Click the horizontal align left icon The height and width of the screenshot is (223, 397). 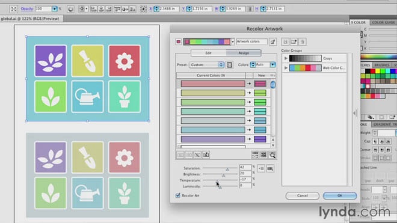pyautogui.click(x=93, y=9)
